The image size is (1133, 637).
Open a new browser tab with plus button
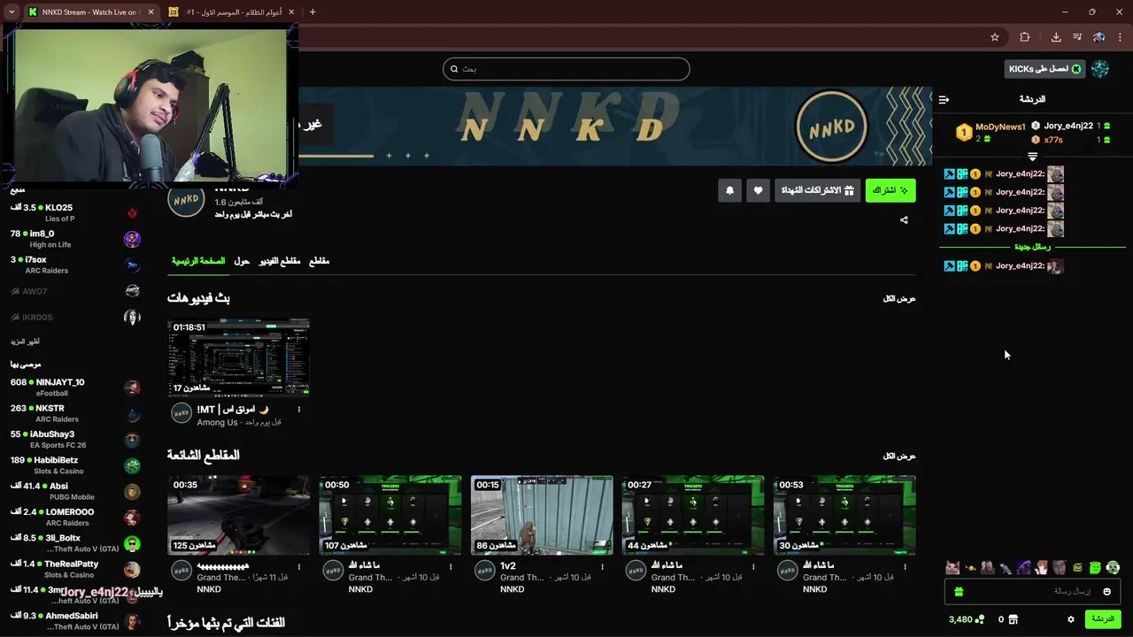[x=312, y=12]
